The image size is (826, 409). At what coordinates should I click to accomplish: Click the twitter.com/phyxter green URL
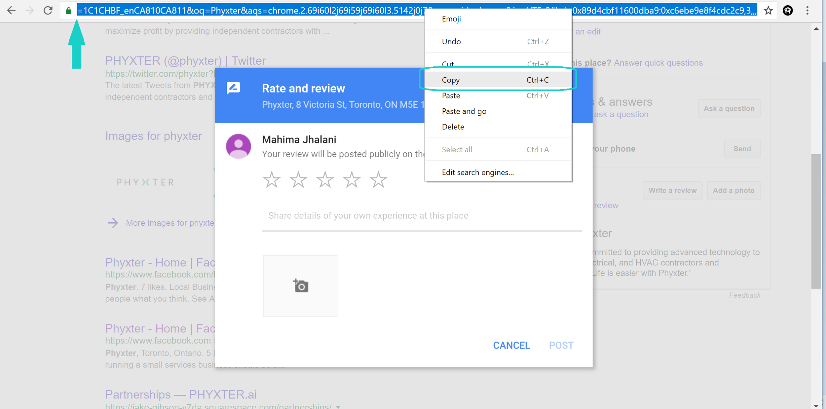[160, 74]
